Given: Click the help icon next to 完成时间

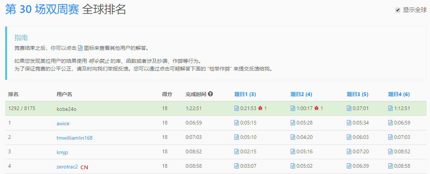Looking at the screenshot, I should point(210,94).
